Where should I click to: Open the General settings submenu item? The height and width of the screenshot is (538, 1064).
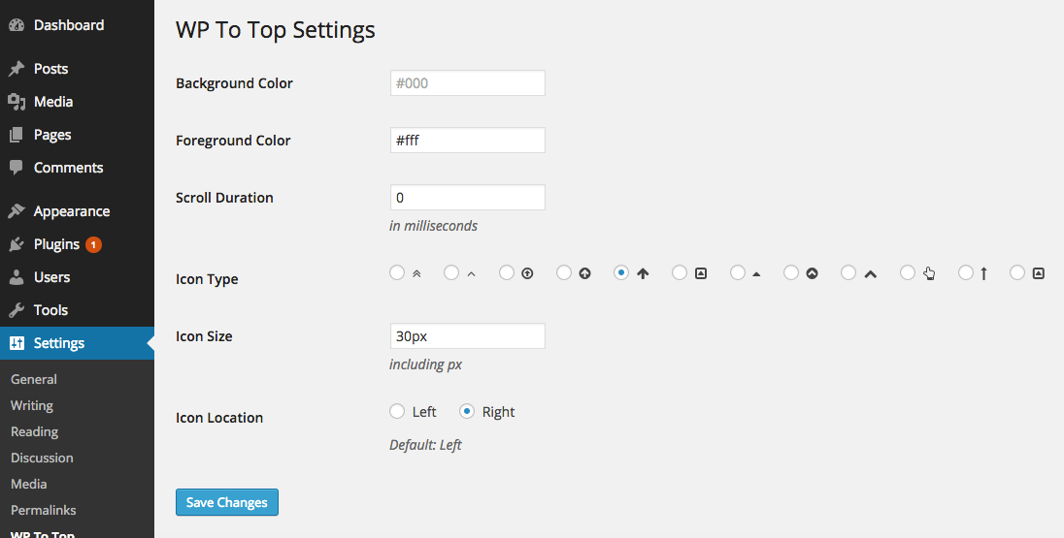[34, 379]
